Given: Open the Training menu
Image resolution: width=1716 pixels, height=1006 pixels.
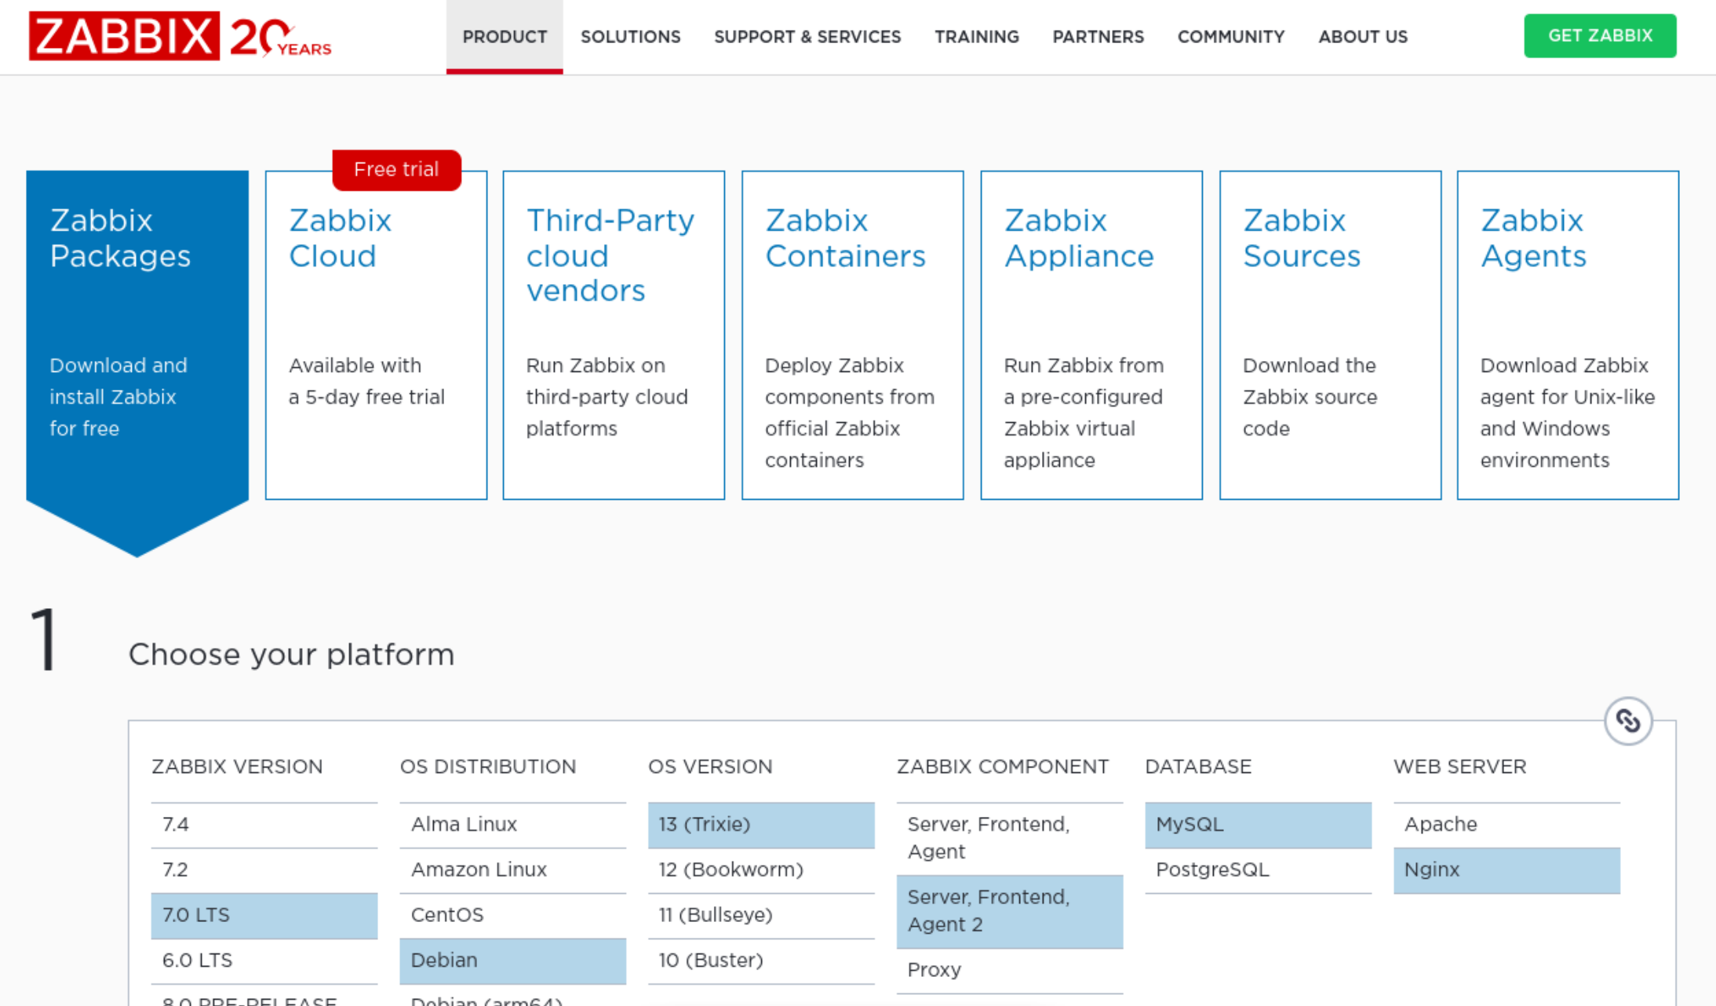Looking at the screenshot, I should click(x=977, y=37).
